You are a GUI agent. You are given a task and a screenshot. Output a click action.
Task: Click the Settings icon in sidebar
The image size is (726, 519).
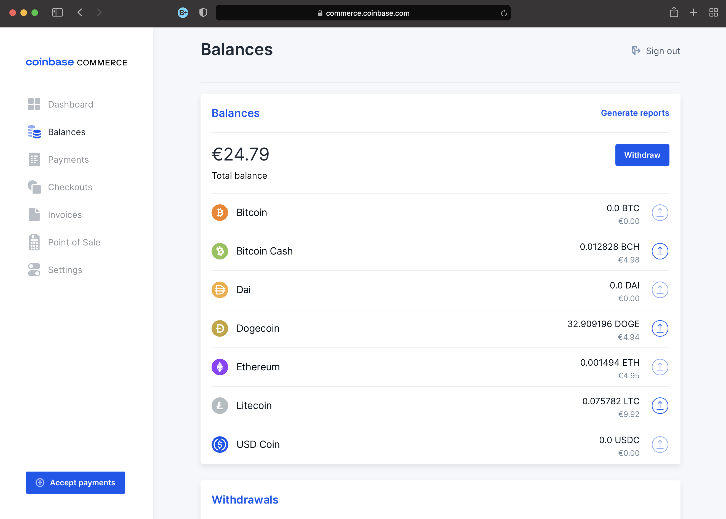tap(34, 270)
